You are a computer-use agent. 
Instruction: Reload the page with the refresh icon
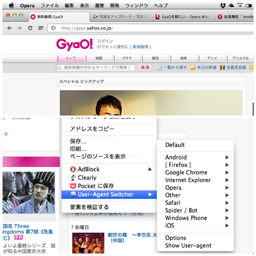[30, 28]
